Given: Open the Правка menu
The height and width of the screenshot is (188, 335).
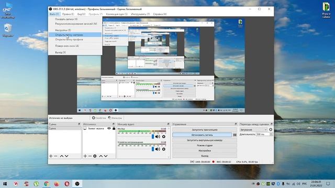Looking at the screenshot, I should point(68,14).
